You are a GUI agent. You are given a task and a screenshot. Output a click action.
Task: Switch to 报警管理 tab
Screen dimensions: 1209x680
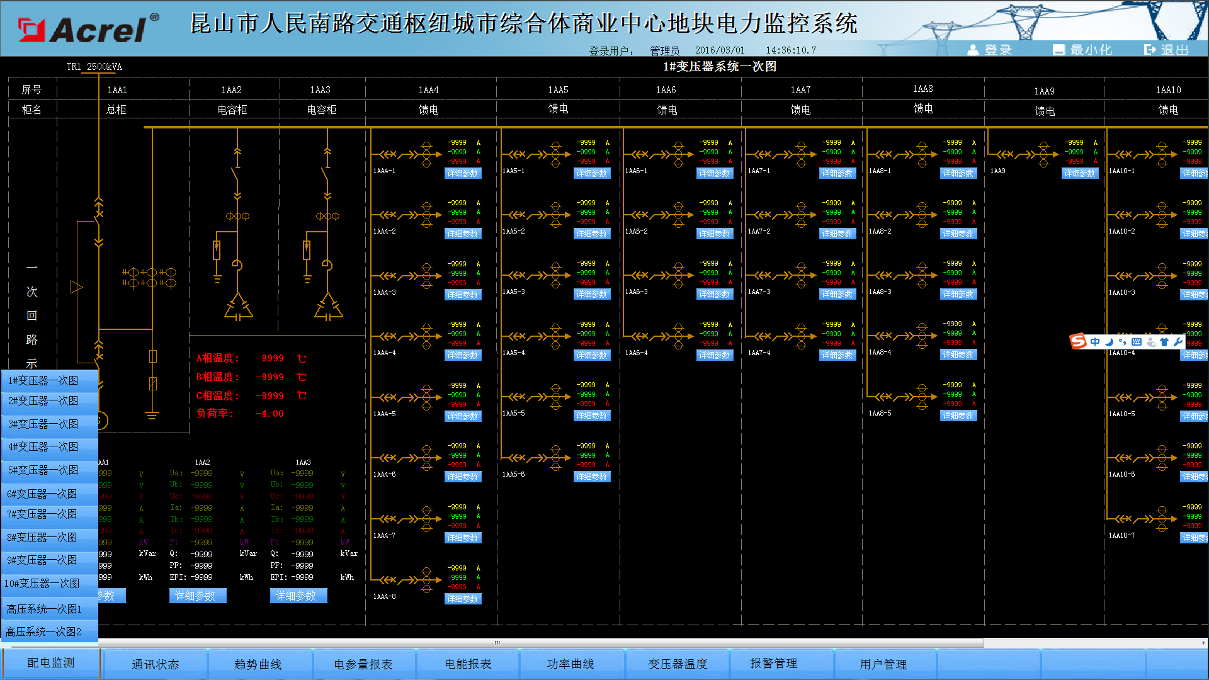point(773,664)
